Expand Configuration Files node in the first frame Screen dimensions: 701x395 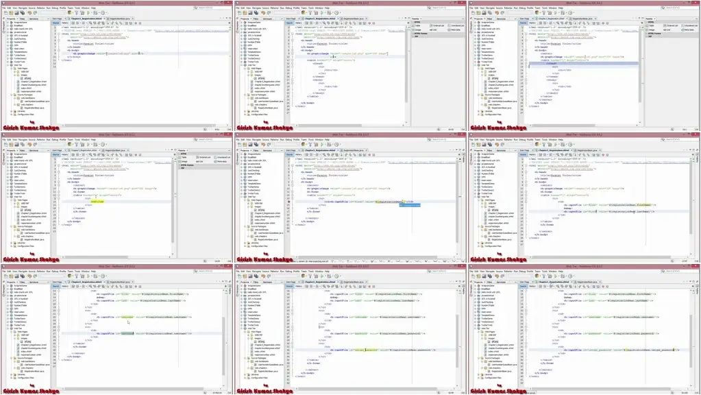click(x=11, y=115)
